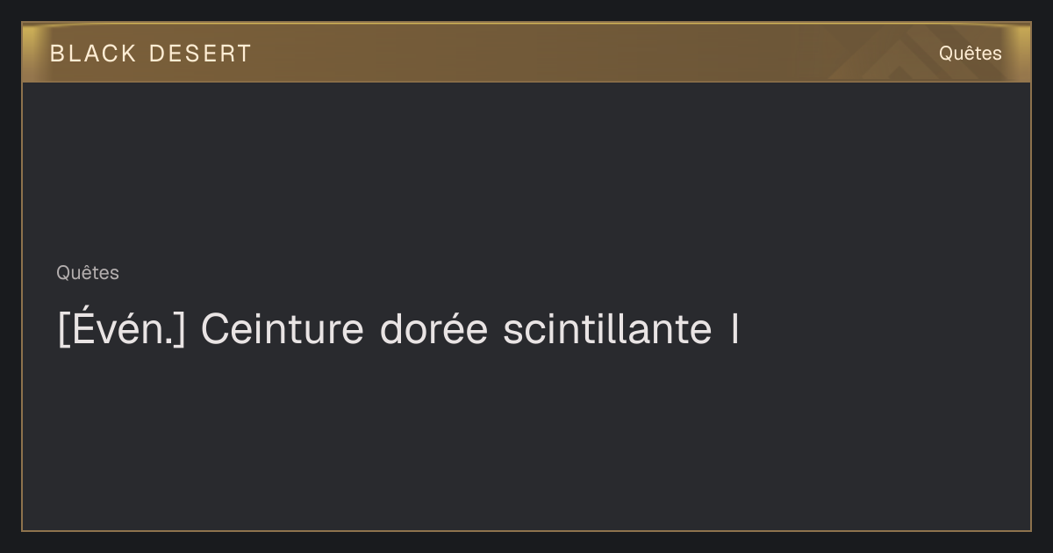
Task: Click the word "scintillante" in the title
Action: click(x=607, y=330)
